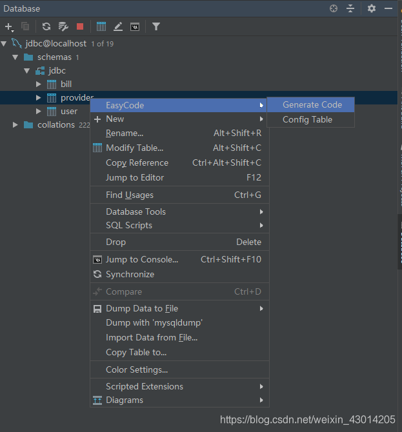Click the scroll from editor target icon
This screenshot has width=402, height=432.
(334, 8)
